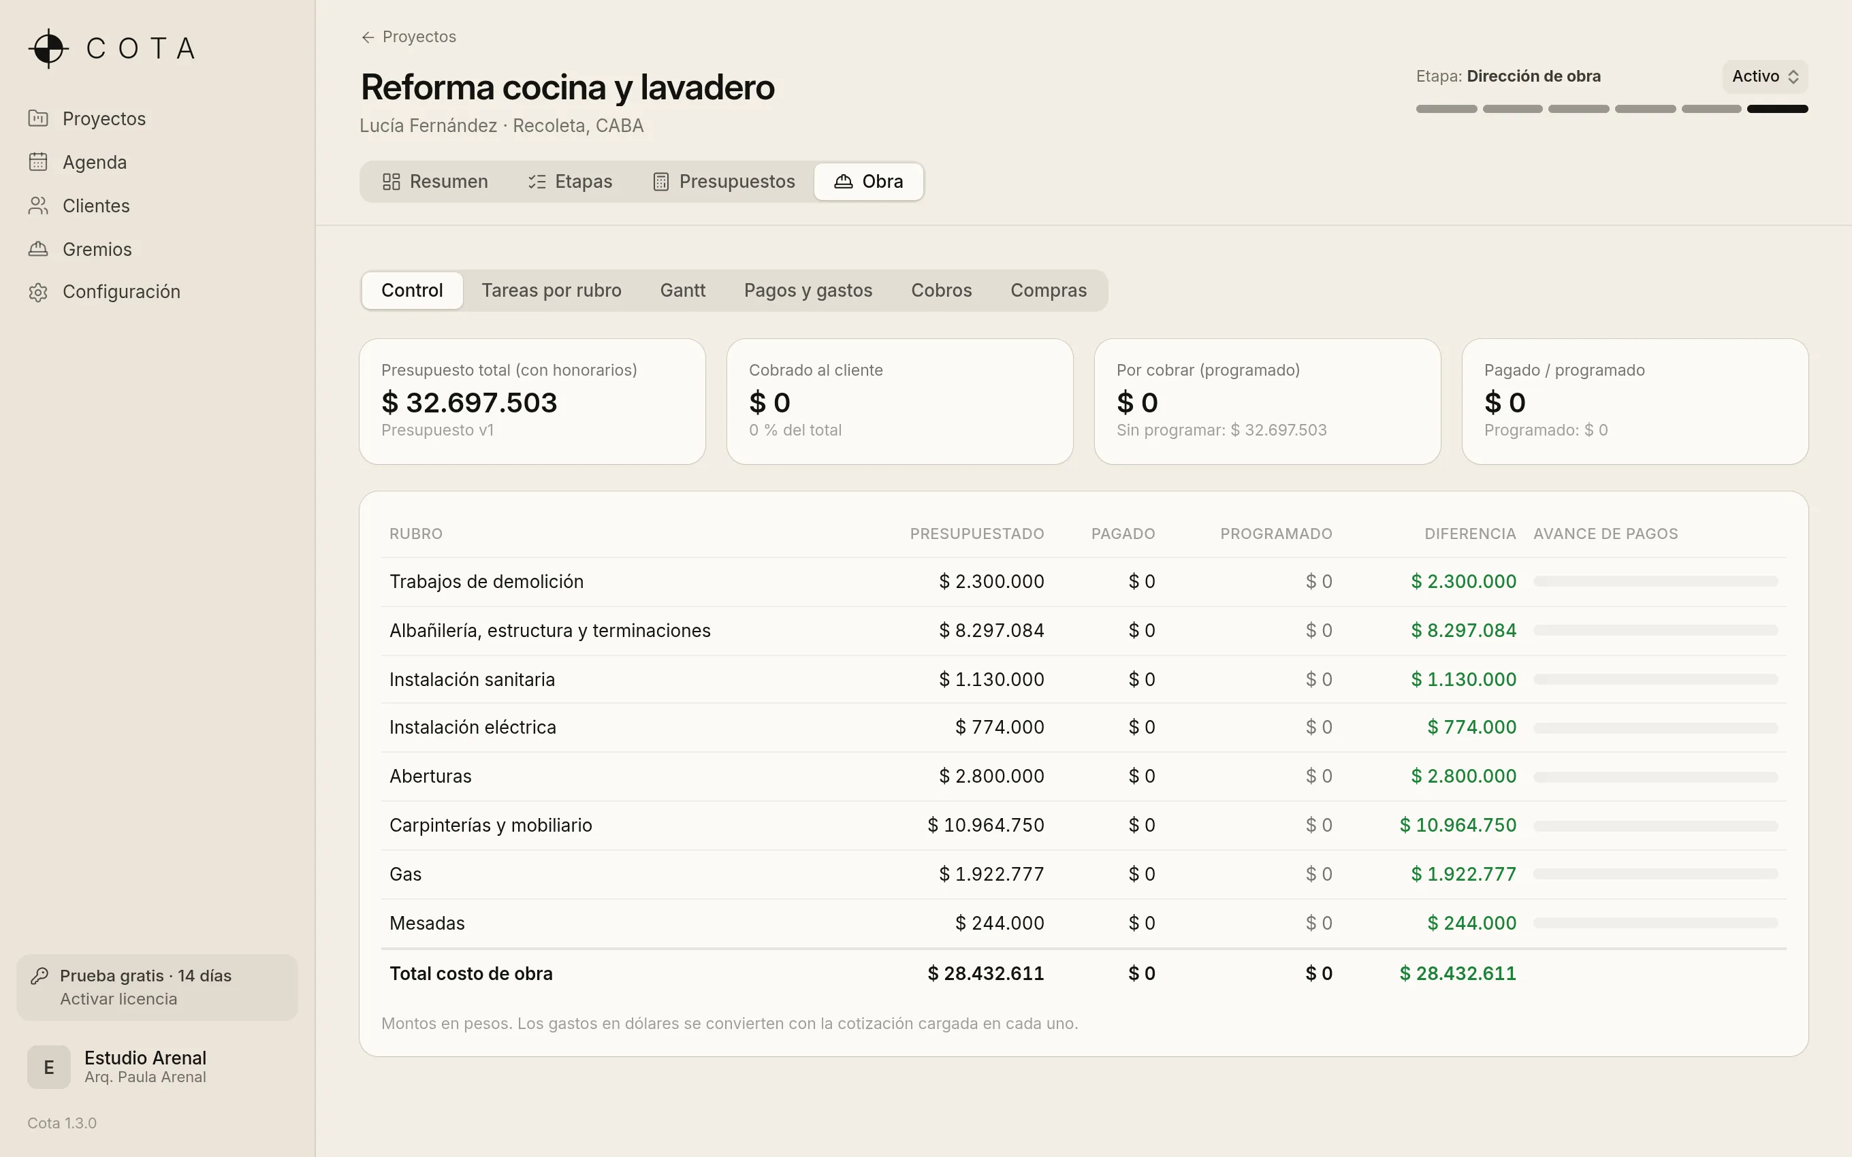The image size is (1852, 1157).
Task: Click the Estudio Arenal account name
Action: [x=146, y=1058]
